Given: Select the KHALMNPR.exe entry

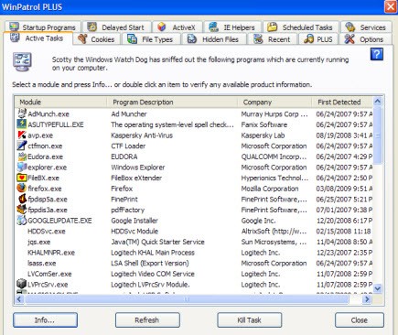Looking at the screenshot, I should pyautogui.click(x=51, y=253).
